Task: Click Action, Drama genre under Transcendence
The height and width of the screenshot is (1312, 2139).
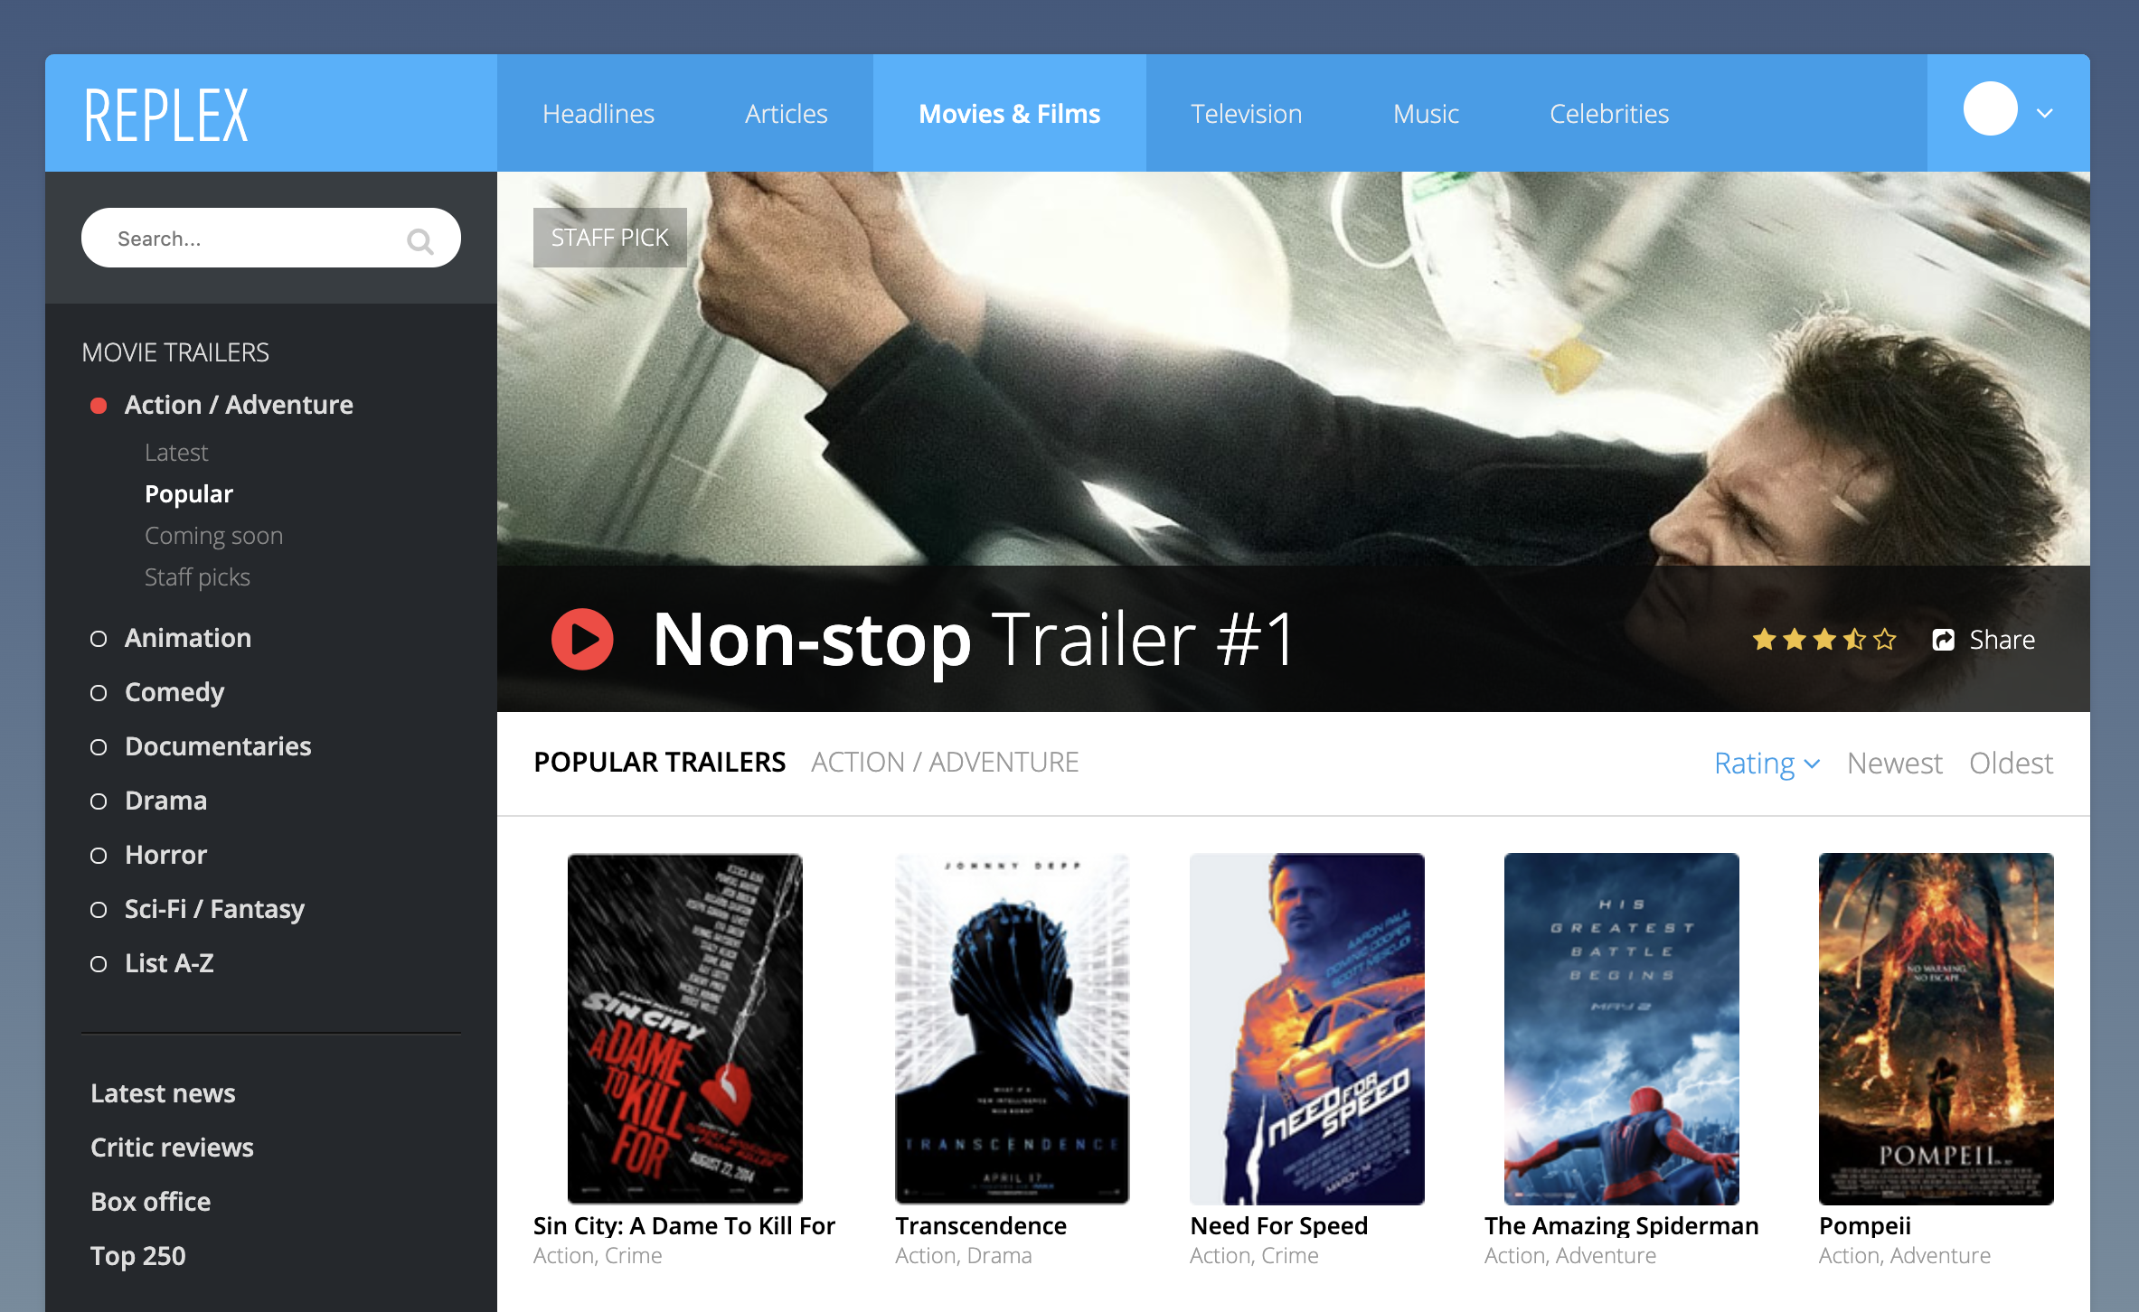Action: [x=963, y=1256]
